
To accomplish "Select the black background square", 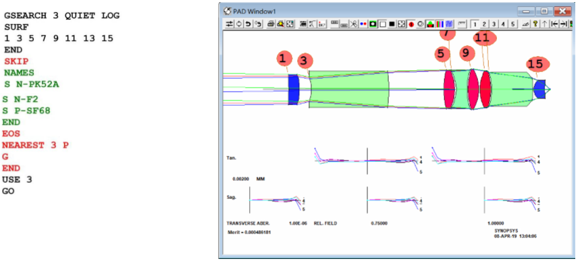I will tap(392, 24).
